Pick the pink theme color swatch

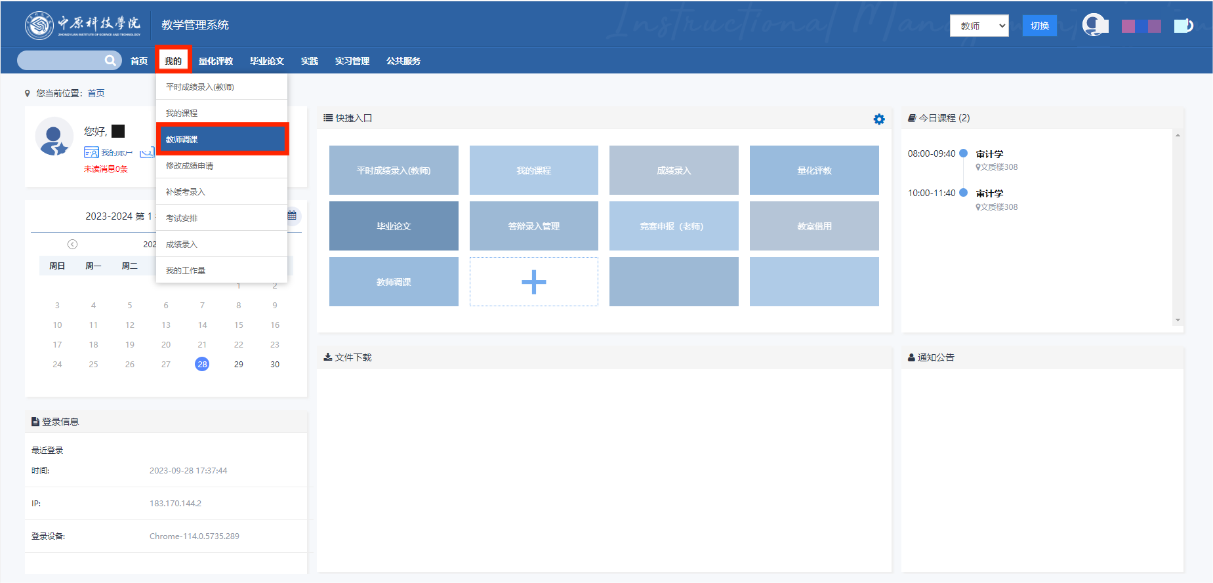[1128, 26]
